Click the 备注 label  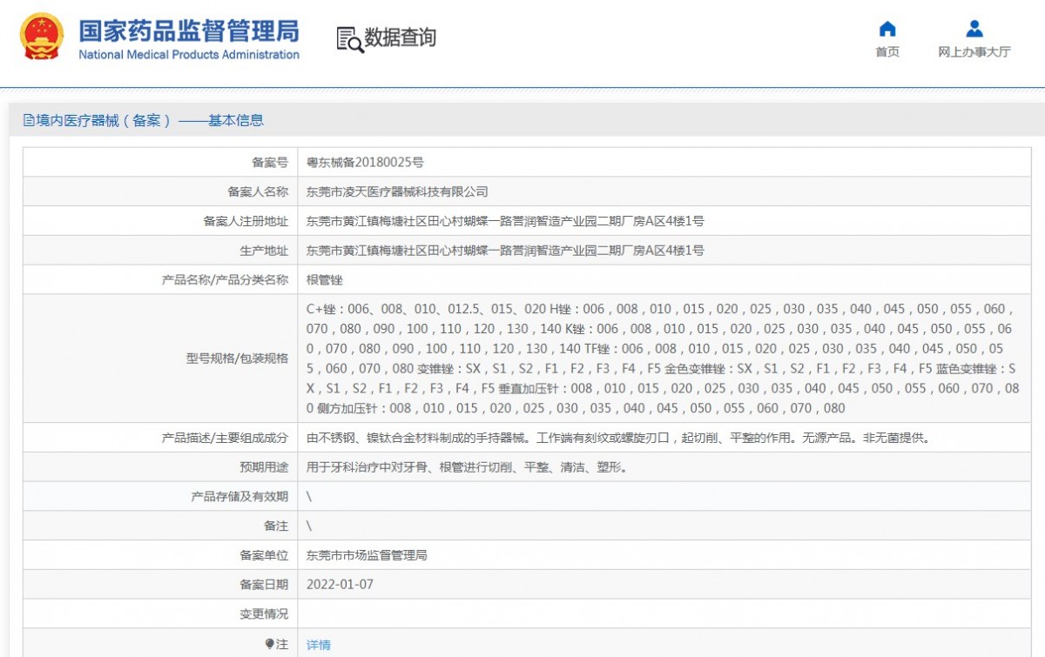click(x=276, y=526)
